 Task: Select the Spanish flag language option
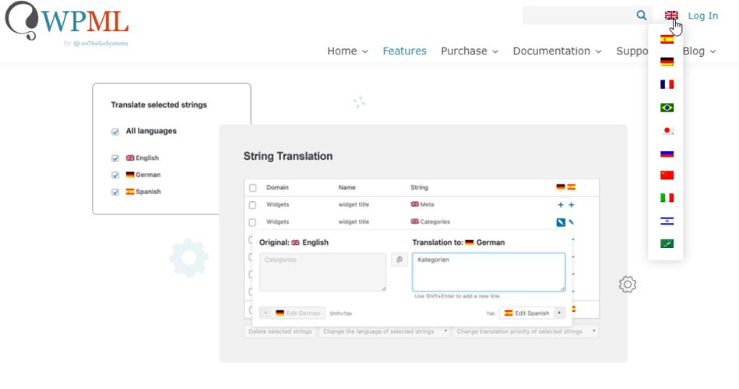[667, 40]
